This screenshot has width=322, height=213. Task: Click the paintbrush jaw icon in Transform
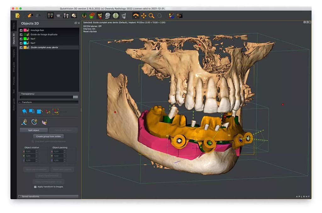[x=44, y=121]
